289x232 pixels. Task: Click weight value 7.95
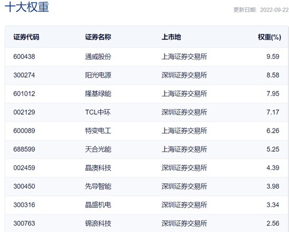[273, 94]
